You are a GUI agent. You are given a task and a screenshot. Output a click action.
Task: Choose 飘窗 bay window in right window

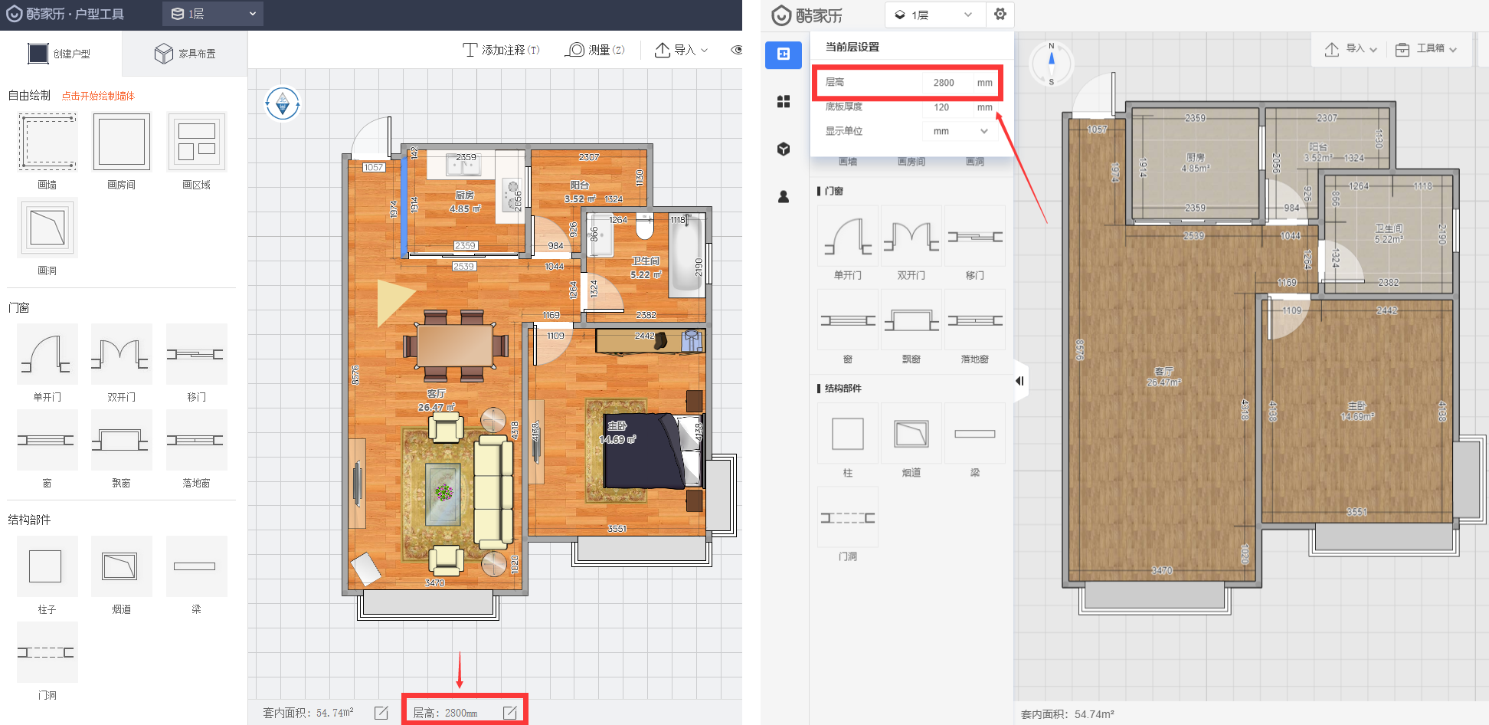click(x=911, y=320)
